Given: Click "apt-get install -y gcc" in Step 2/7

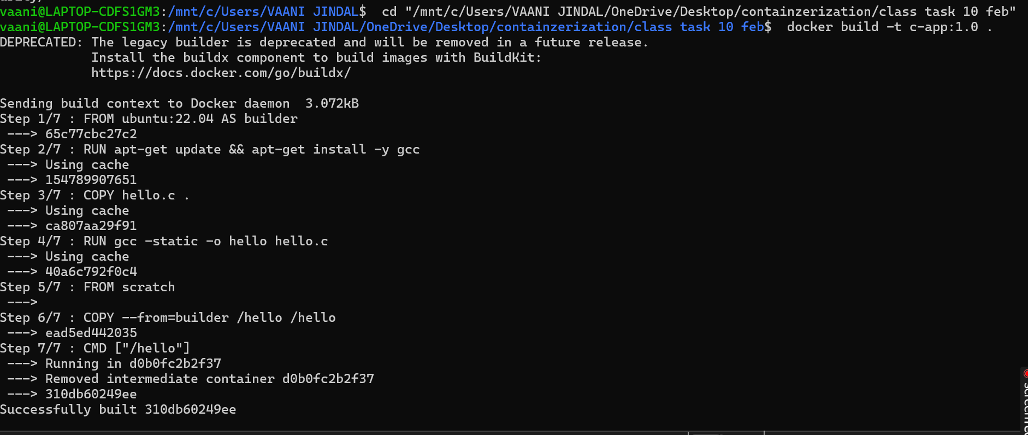Looking at the screenshot, I should pos(335,149).
